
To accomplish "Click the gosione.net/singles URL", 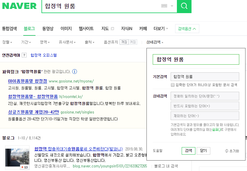I will pyautogui.click(x=77, y=112).
